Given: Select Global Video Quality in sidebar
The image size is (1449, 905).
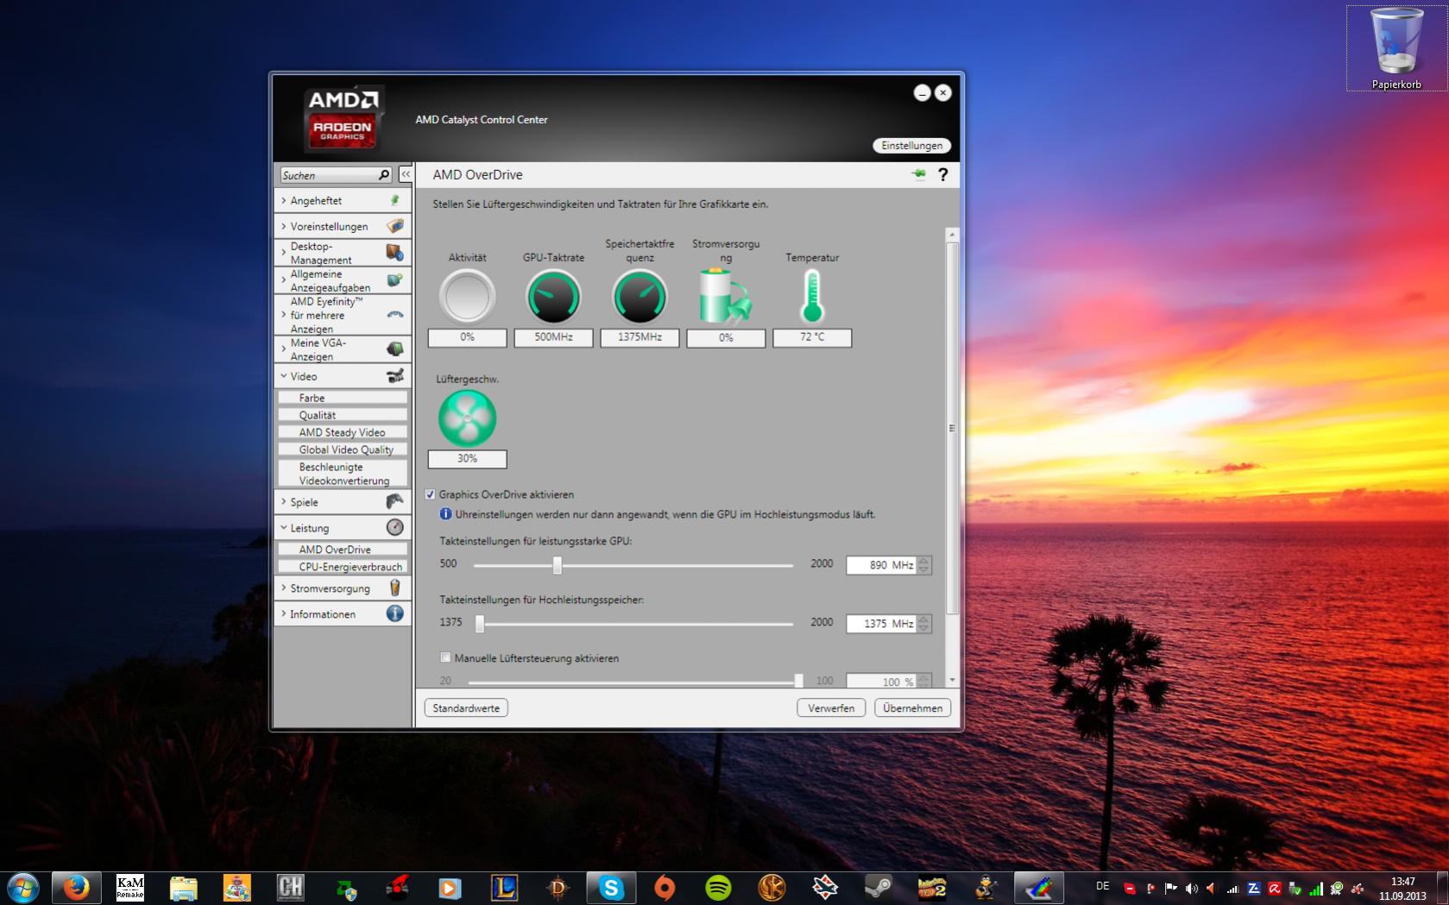Looking at the screenshot, I should [343, 449].
